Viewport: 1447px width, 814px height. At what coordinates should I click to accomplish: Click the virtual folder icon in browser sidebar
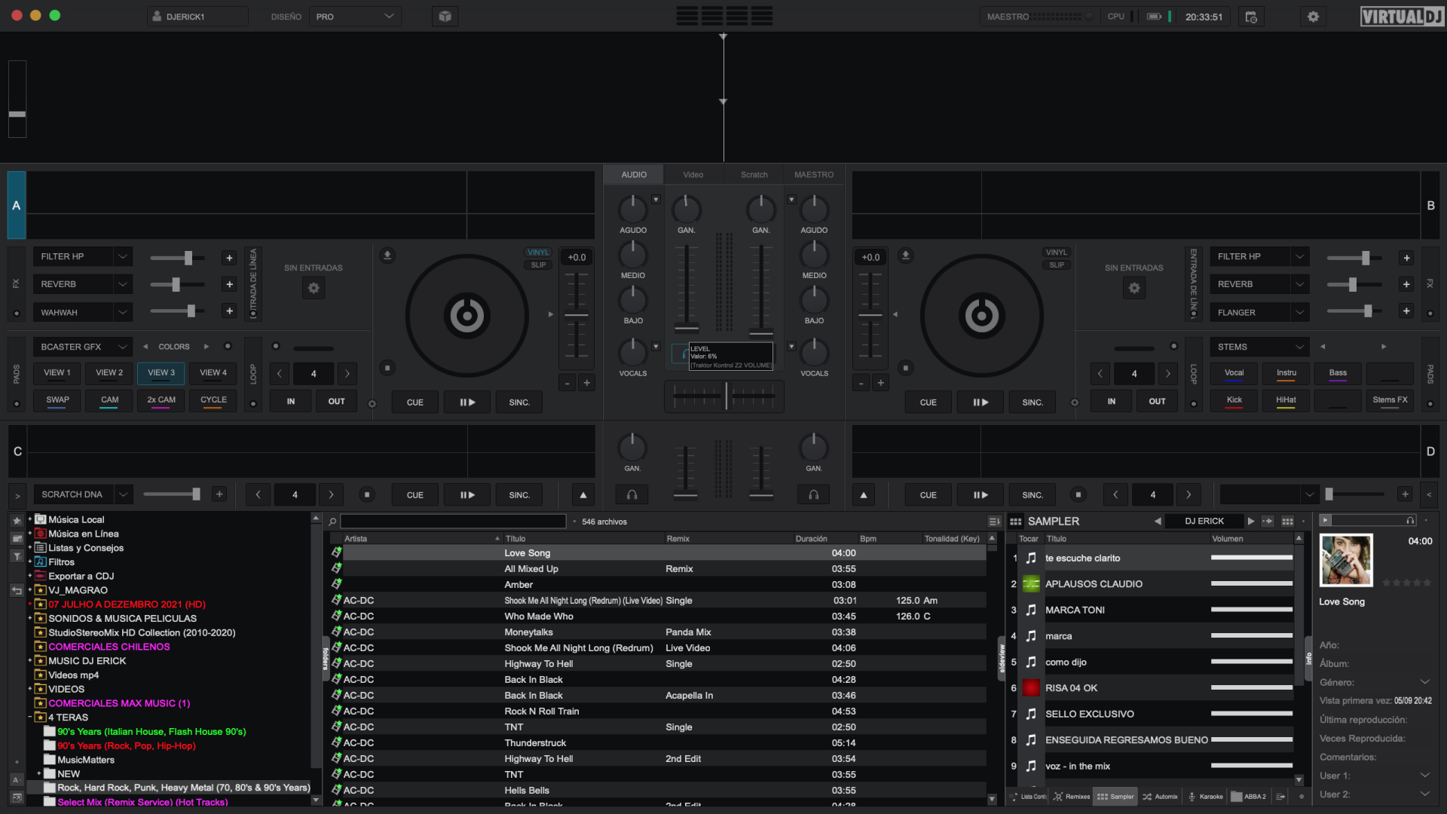pos(17,538)
